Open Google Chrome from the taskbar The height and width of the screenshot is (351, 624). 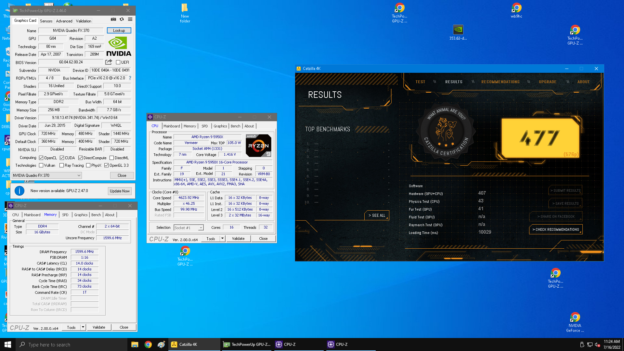[x=148, y=344]
